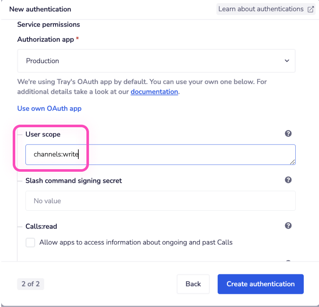
Task: Click the Slash command signing secret label
Action: click(73, 181)
